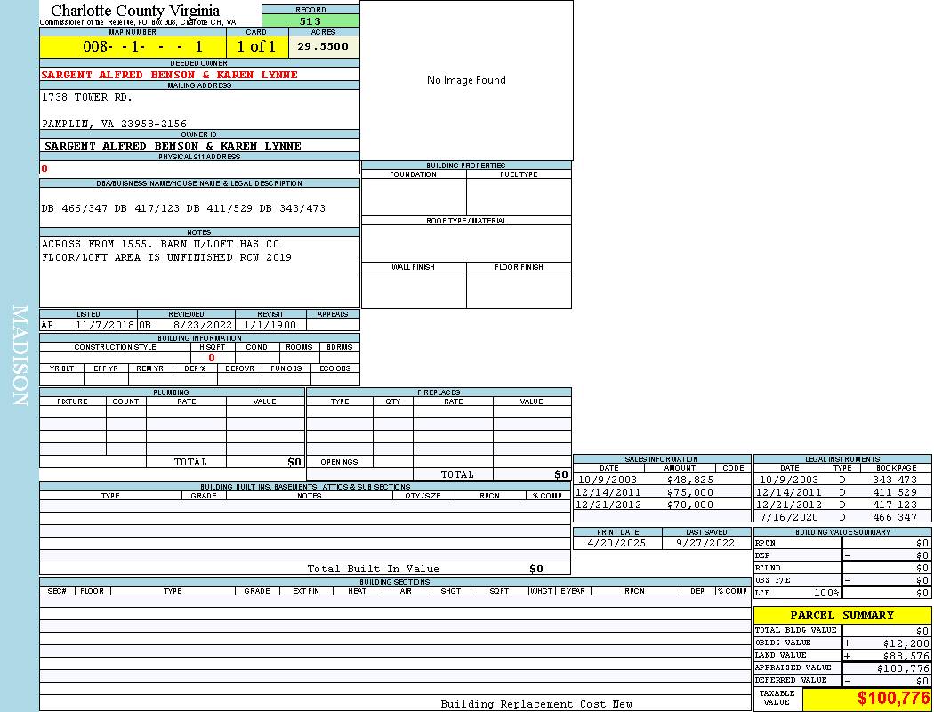Select the acres value 29.5500
934x712 pixels.
tap(323, 46)
